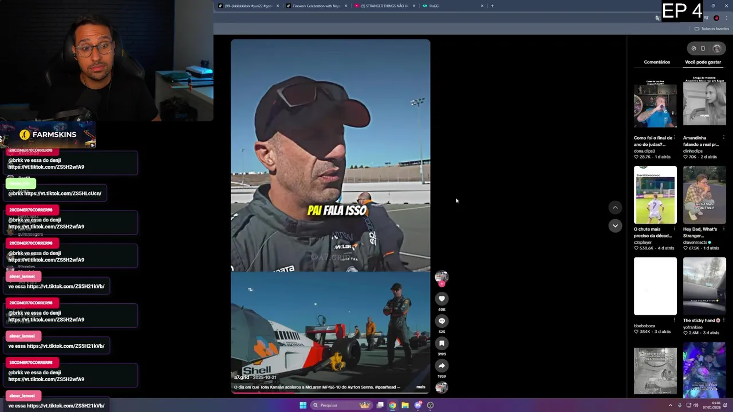Switch to the PixGG browser tab

(452, 6)
